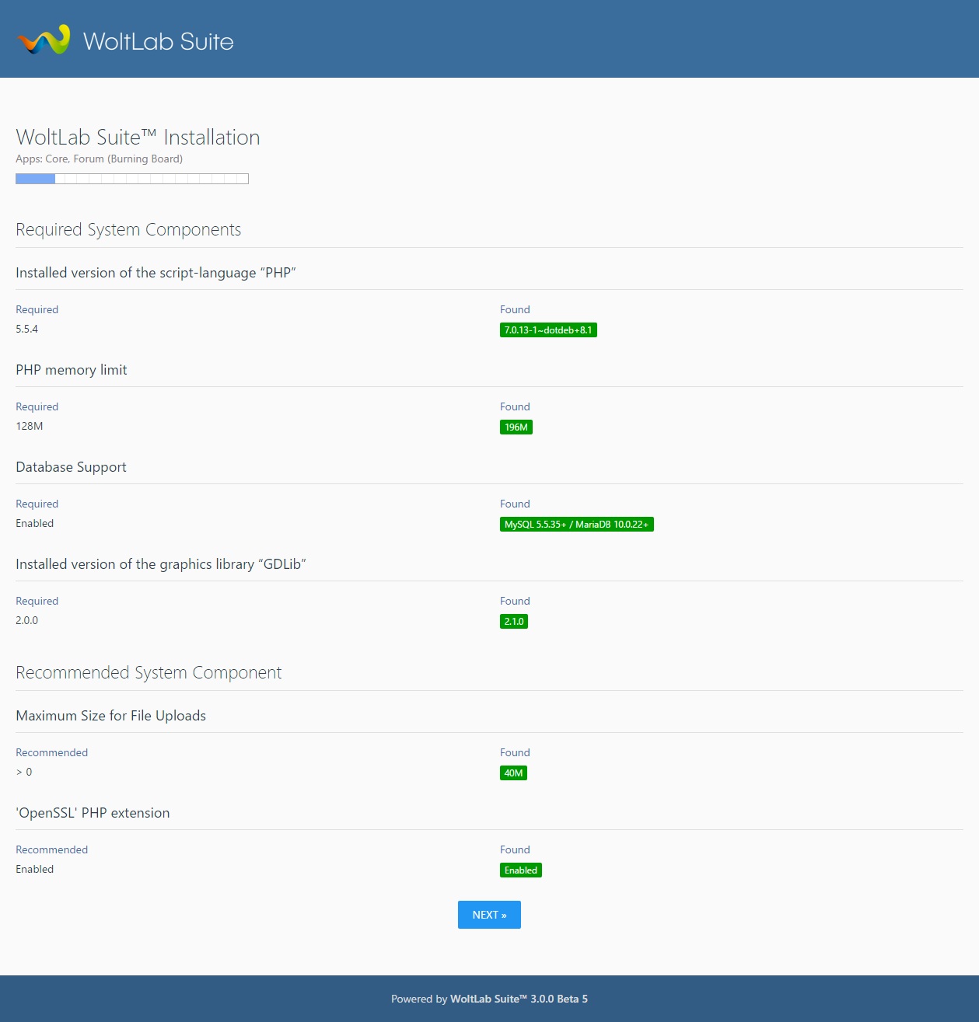Click the required PHP version 5.5.4
Viewport: 979px width, 1022px height.
(x=26, y=329)
